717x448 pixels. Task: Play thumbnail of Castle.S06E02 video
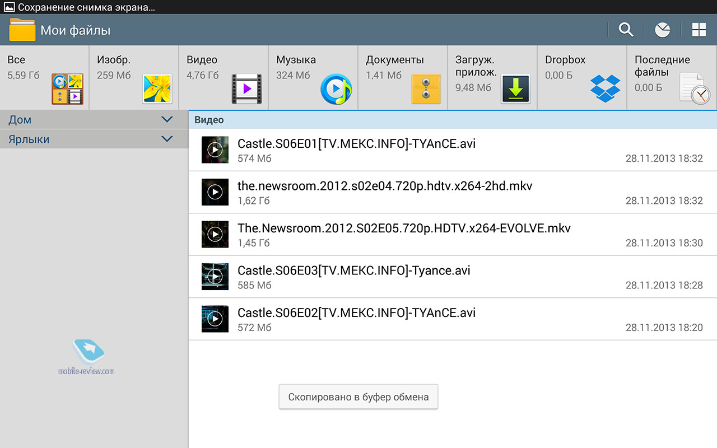click(215, 319)
